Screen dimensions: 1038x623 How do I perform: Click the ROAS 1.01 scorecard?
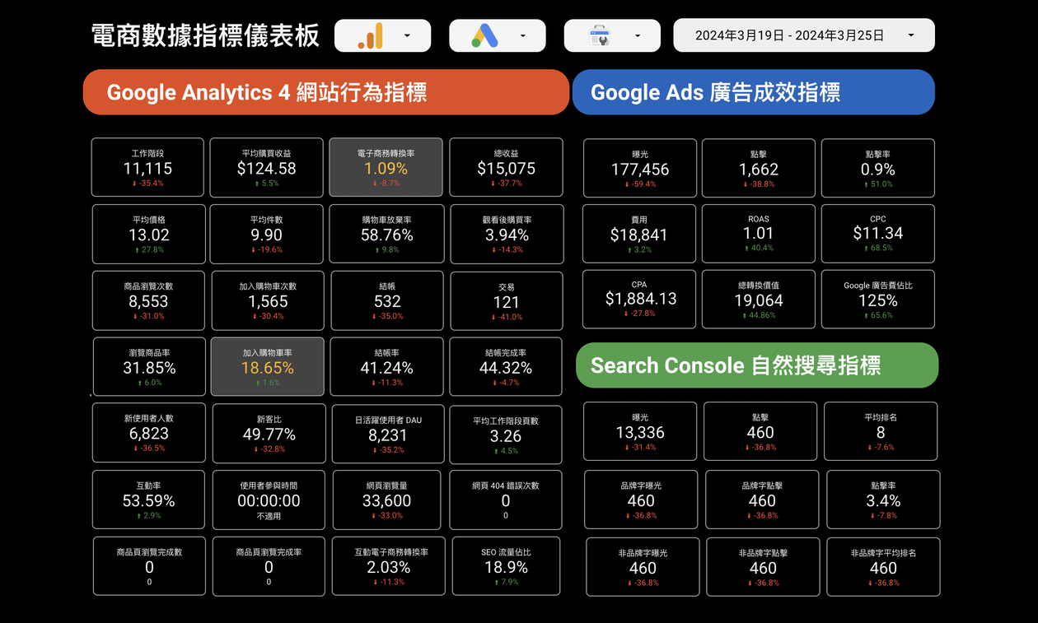click(x=759, y=234)
